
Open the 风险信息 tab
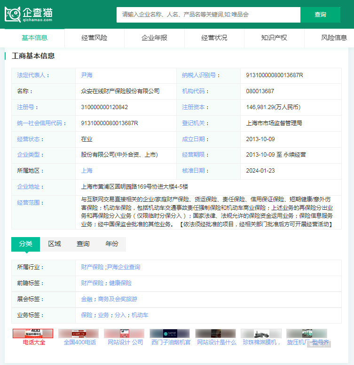pos(334,38)
